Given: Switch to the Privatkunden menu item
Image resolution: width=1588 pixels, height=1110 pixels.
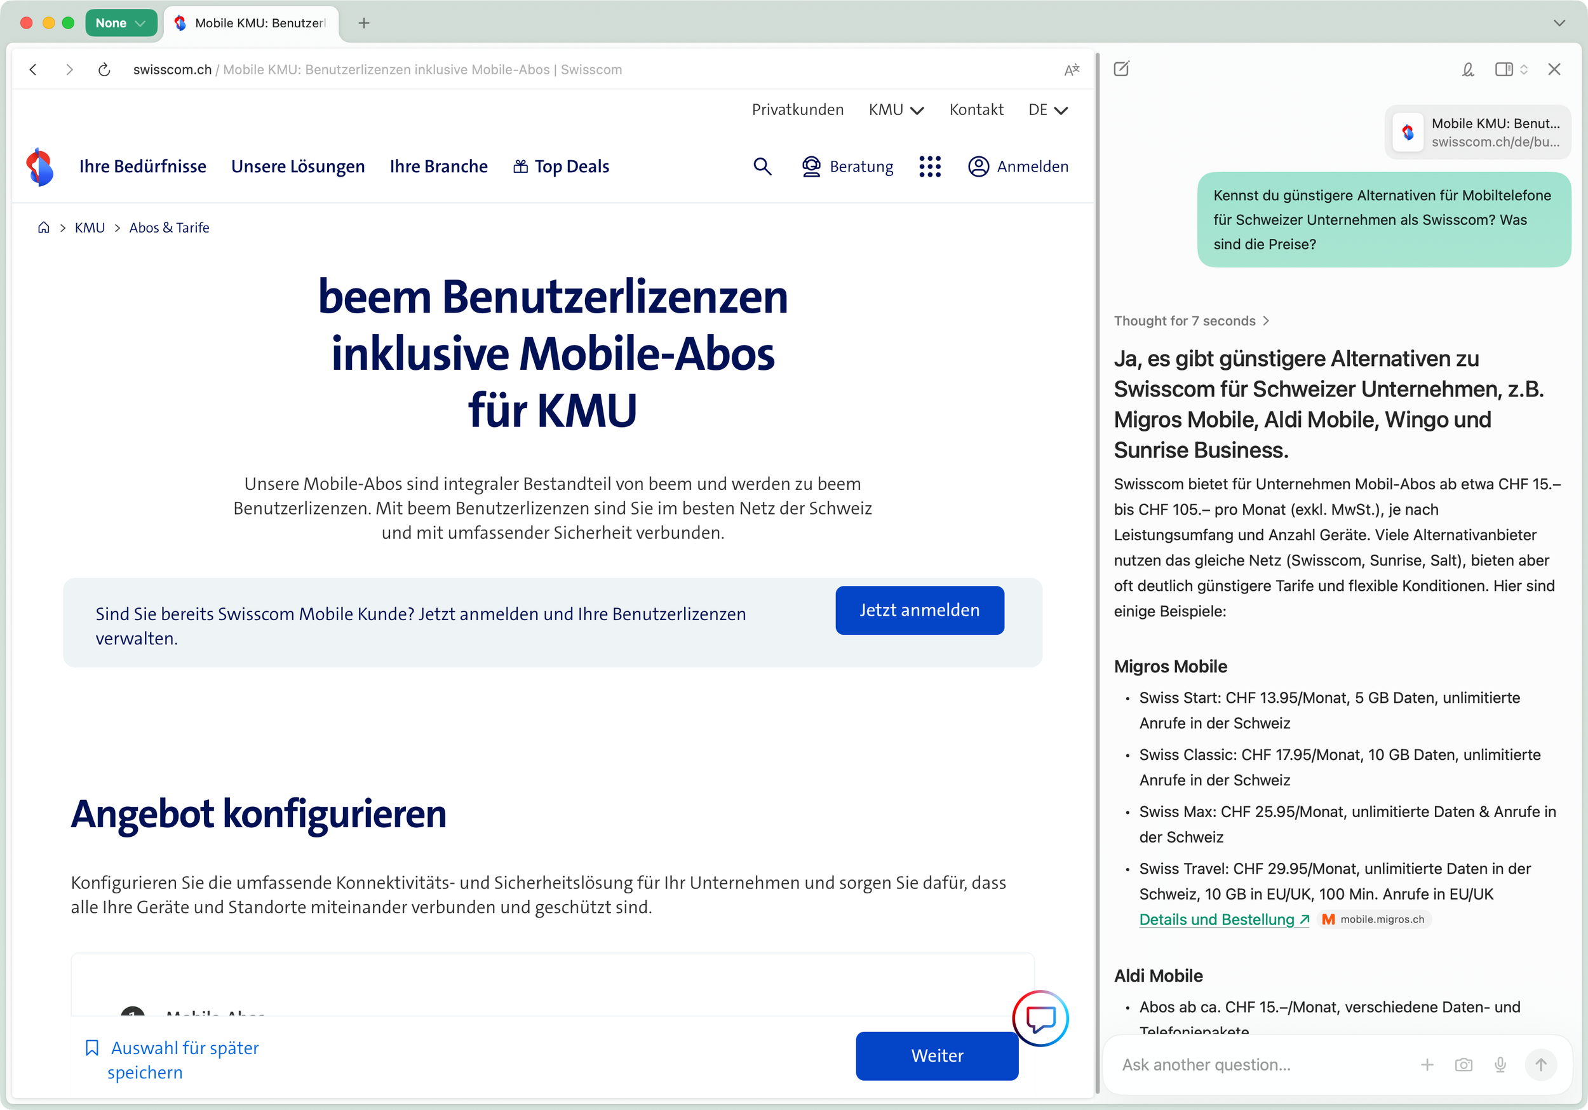Looking at the screenshot, I should click(797, 109).
